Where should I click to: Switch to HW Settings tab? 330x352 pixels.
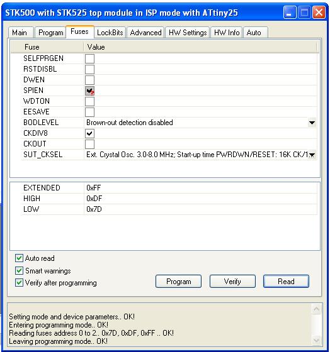tap(188, 33)
